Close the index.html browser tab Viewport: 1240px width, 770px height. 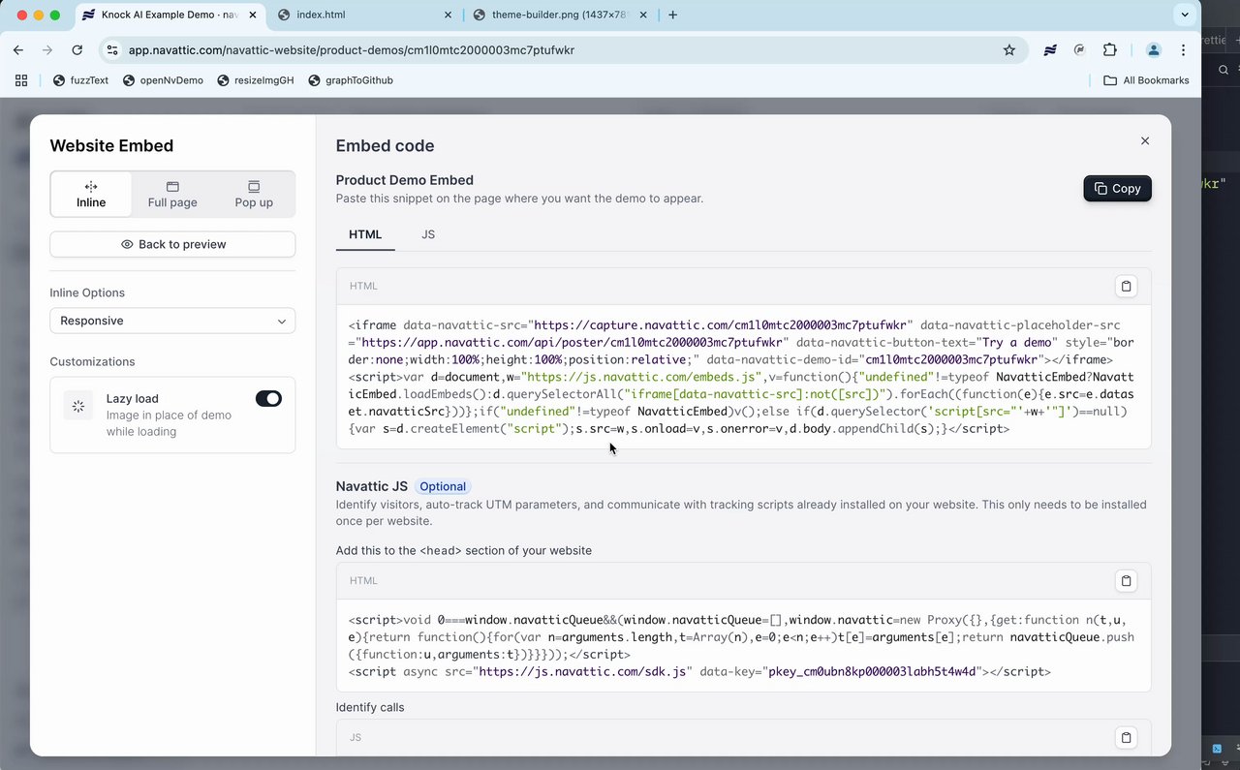449,15
